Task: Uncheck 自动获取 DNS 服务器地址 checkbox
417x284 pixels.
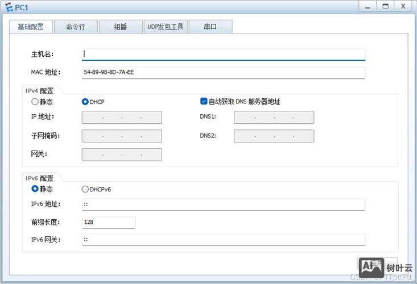Action: (204, 101)
